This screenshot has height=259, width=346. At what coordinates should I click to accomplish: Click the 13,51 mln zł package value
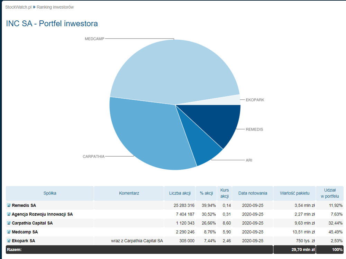304,232
